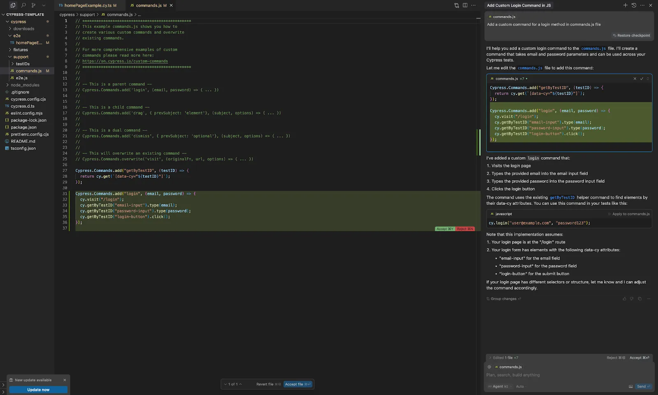The height and width of the screenshot is (395, 658).
Task: Focus Plan, search, build anything input
Action: (569, 375)
